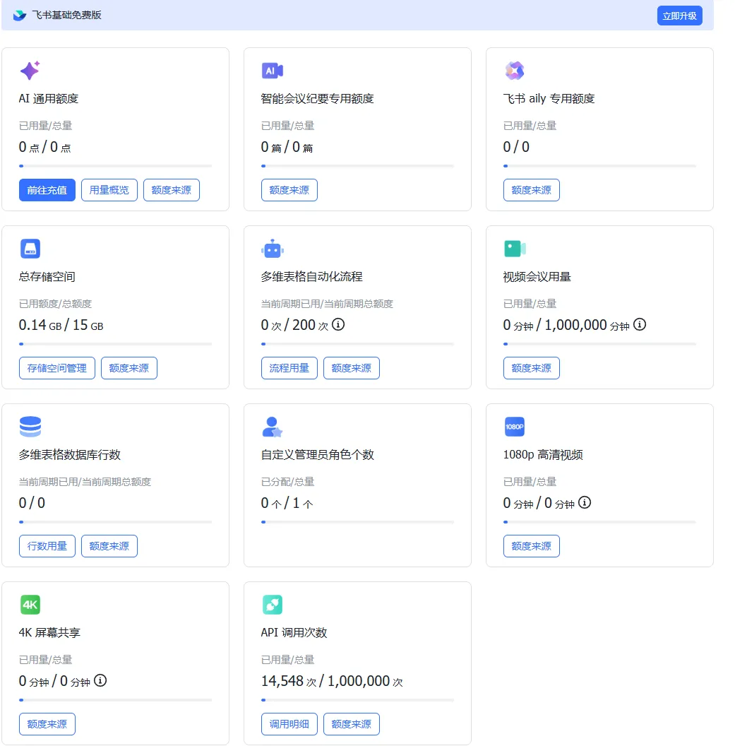Open 用量概览 for AI 通用额度
The width and height of the screenshot is (747, 746).
coord(109,190)
